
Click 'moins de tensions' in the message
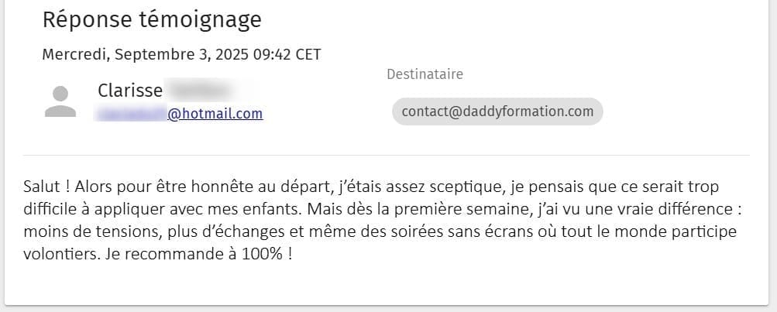[76, 231]
